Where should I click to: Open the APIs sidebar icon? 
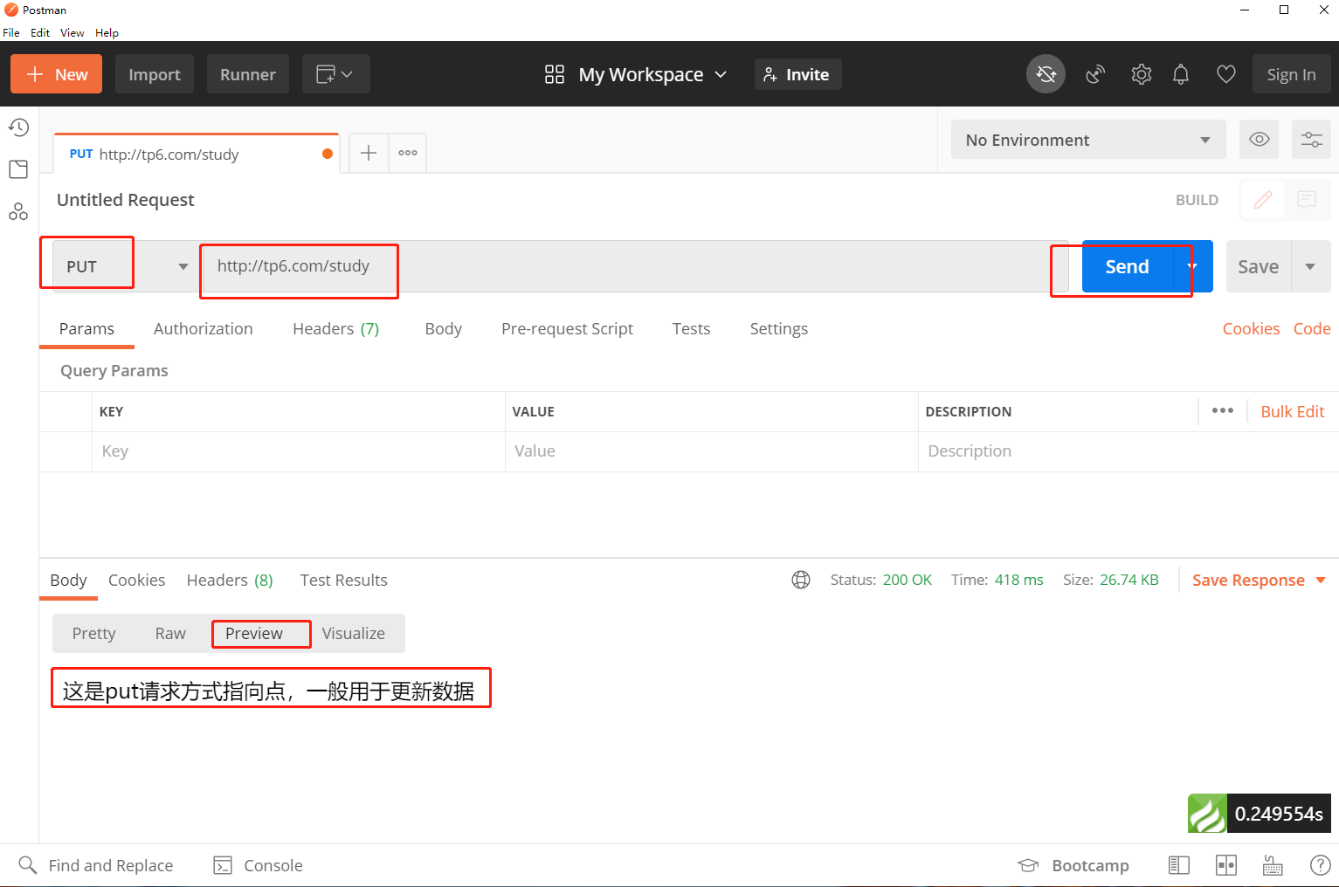coord(18,211)
